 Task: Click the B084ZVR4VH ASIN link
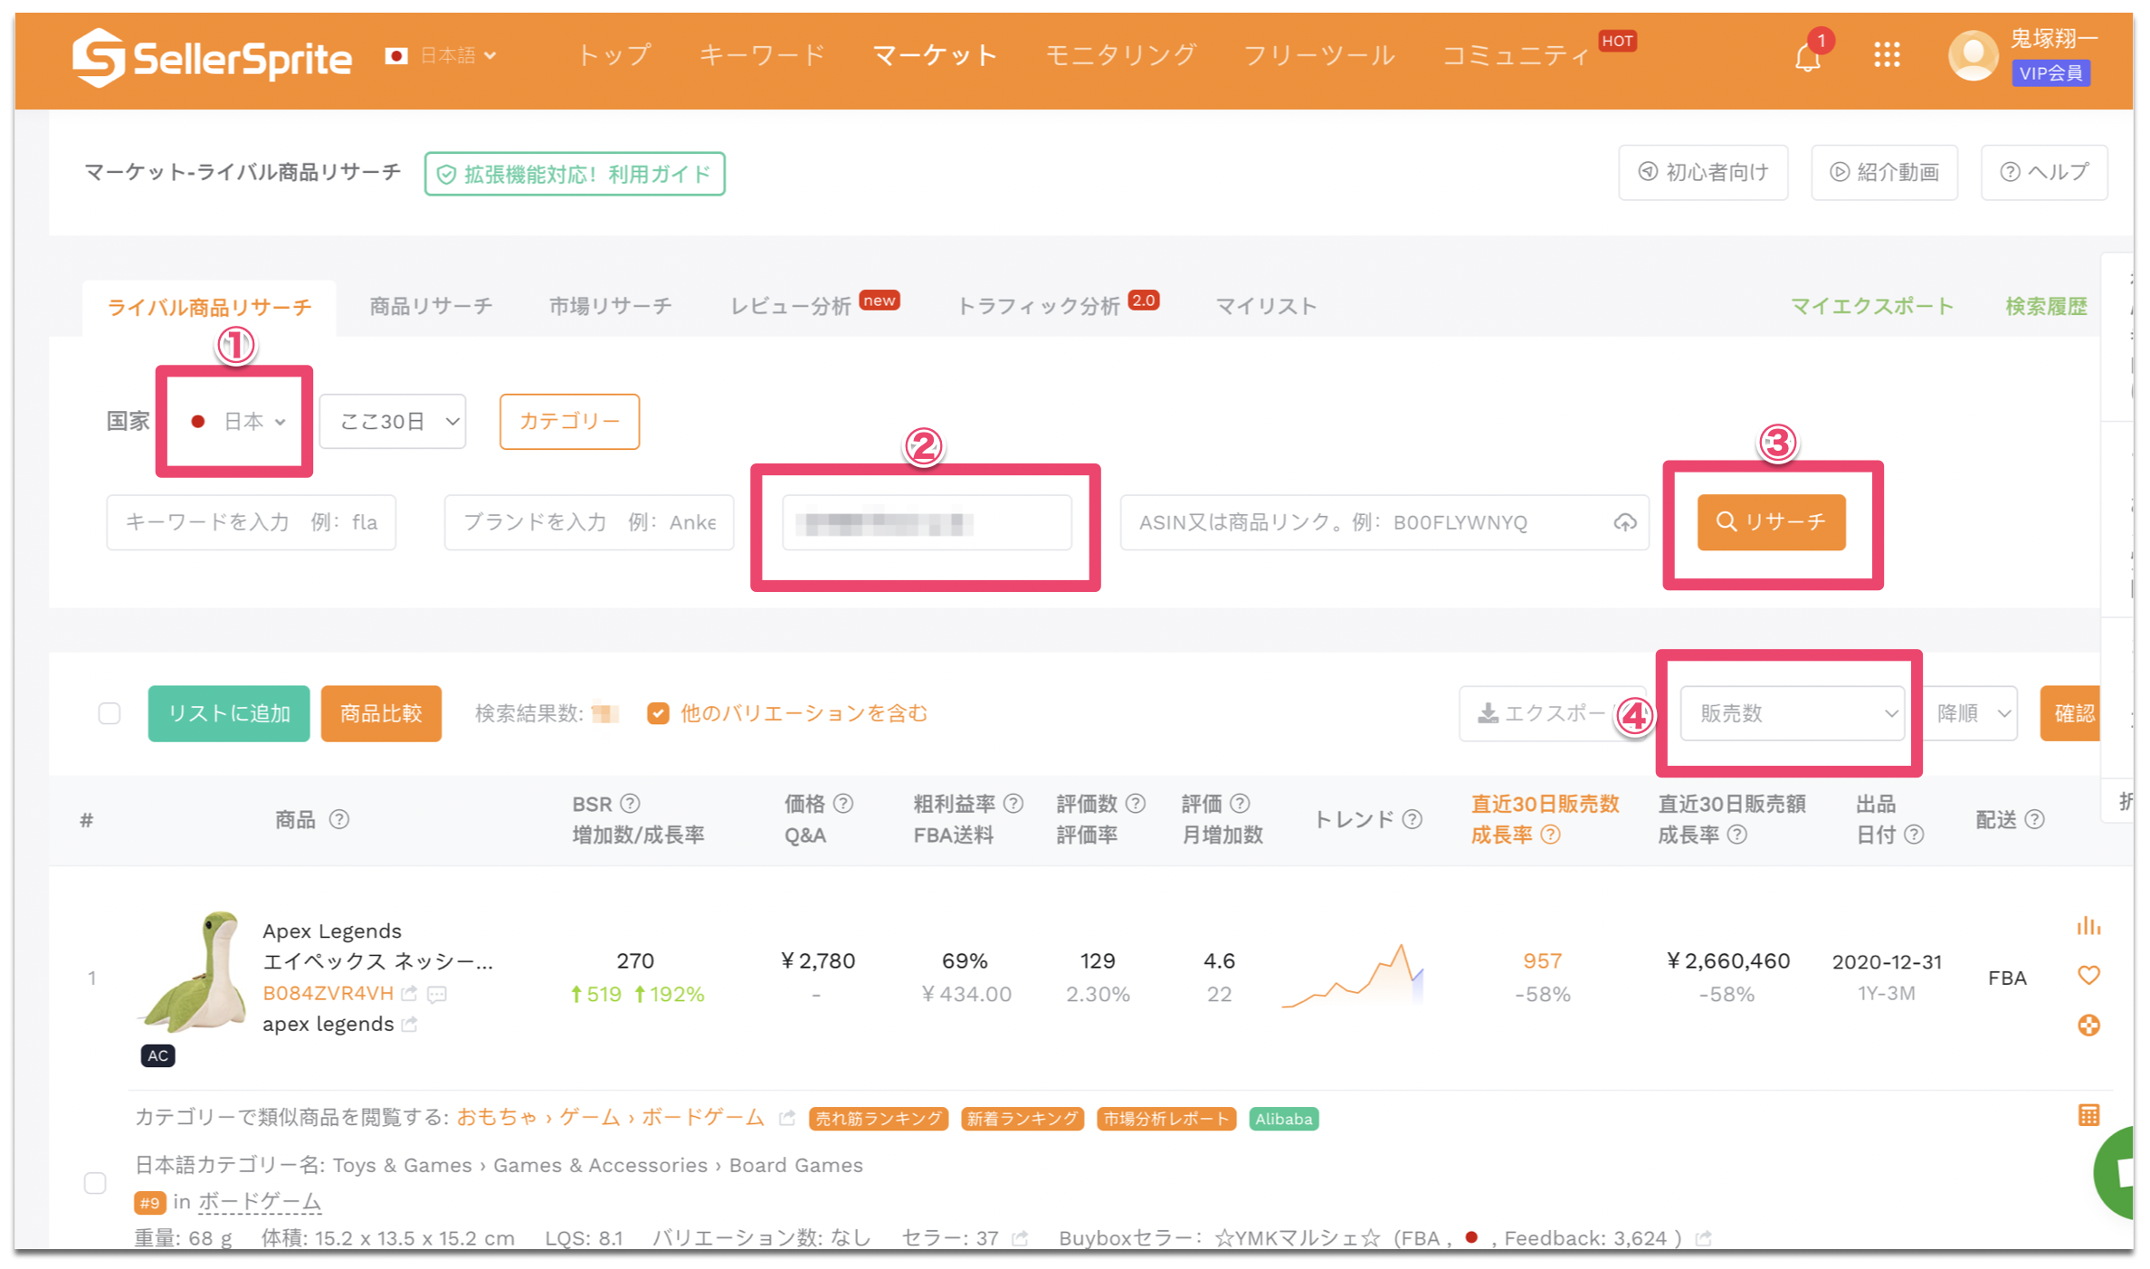point(328,993)
